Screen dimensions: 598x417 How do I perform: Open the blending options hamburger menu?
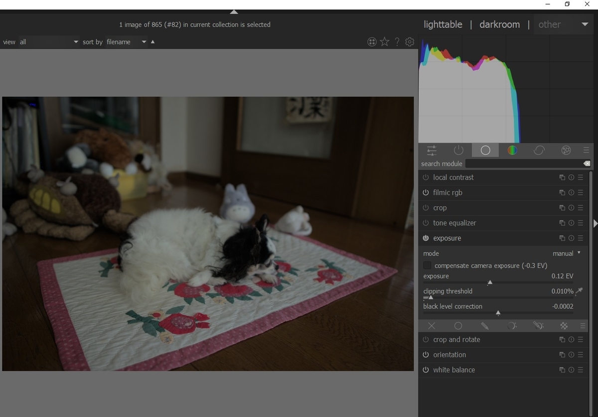[x=583, y=326]
